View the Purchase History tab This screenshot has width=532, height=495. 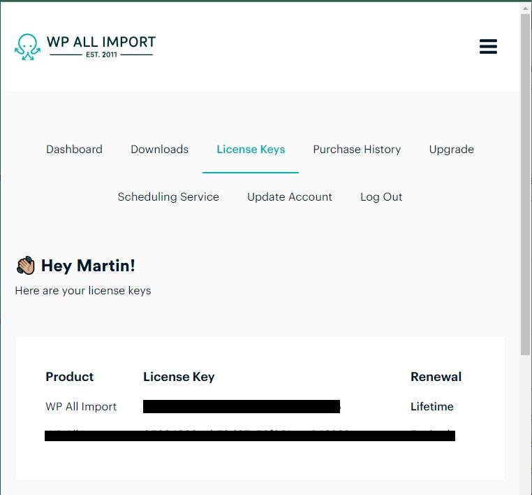(x=357, y=149)
